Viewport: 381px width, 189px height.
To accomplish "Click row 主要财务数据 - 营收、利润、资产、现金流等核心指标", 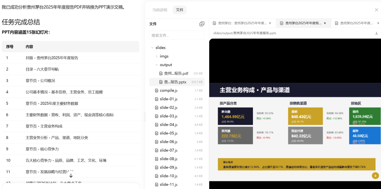I will tap(71, 115).
